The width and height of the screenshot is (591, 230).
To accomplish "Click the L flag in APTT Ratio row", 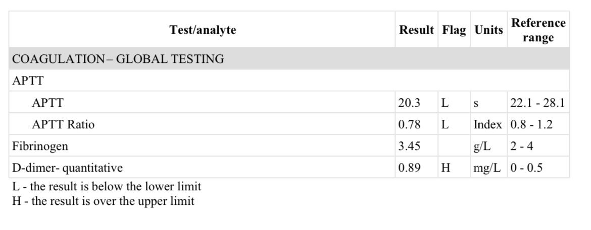I will click(x=445, y=124).
